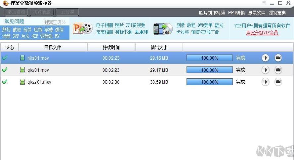294x160 pixels.
Task: Open the 字幕 help link
Action: (x=49, y=30)
